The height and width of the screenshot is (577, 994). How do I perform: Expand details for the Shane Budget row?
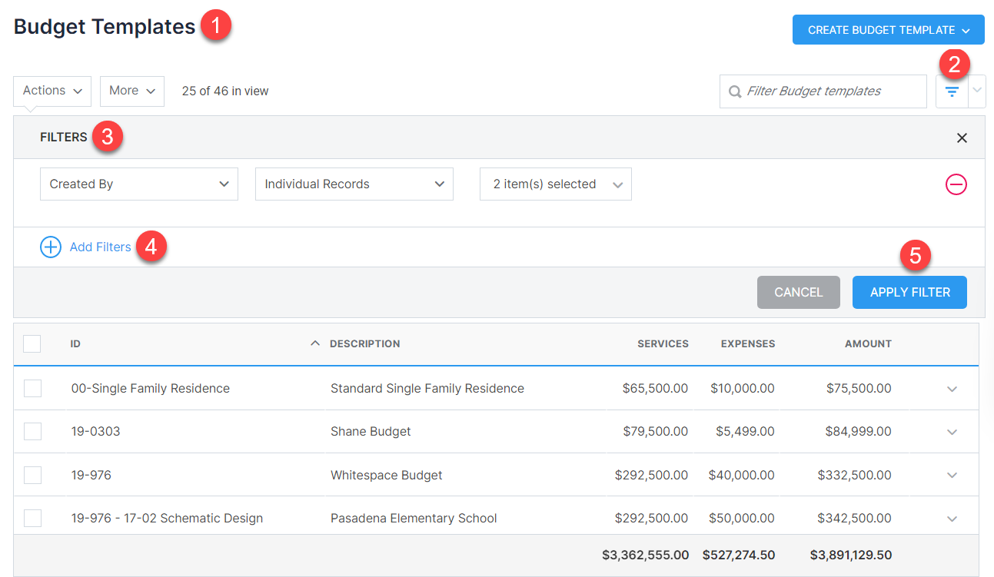(952, 431)
